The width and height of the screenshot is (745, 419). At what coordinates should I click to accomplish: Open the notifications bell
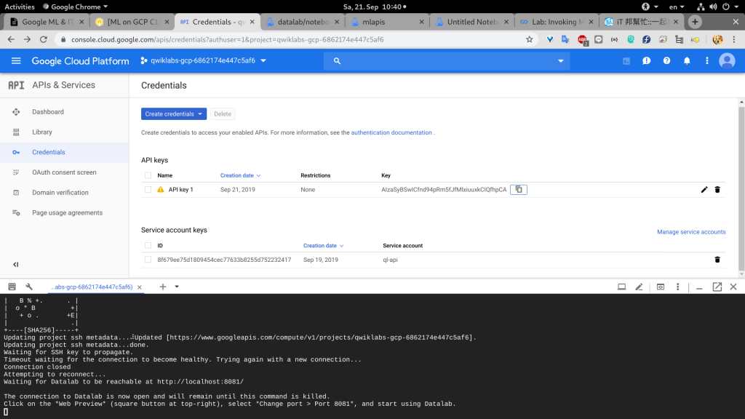click(687, 61)
